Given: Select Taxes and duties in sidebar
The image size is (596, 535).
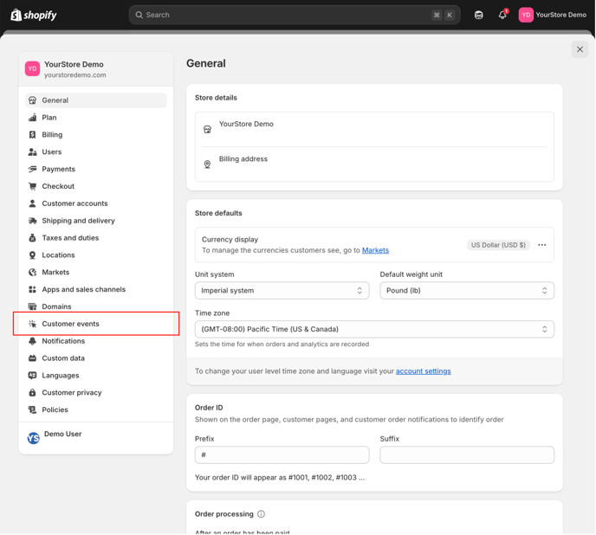Looking at the screenshot, I should click(96, 238).
